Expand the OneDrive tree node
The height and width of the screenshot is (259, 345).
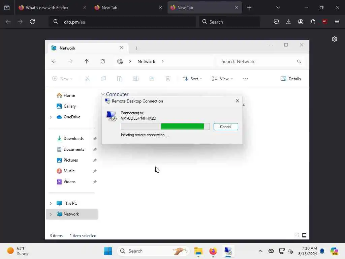51,117
